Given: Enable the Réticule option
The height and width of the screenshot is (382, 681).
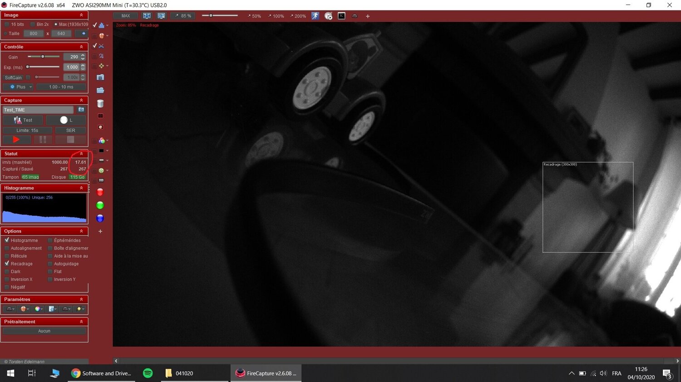Looking at the screenshot, I should tap(7, 256).
